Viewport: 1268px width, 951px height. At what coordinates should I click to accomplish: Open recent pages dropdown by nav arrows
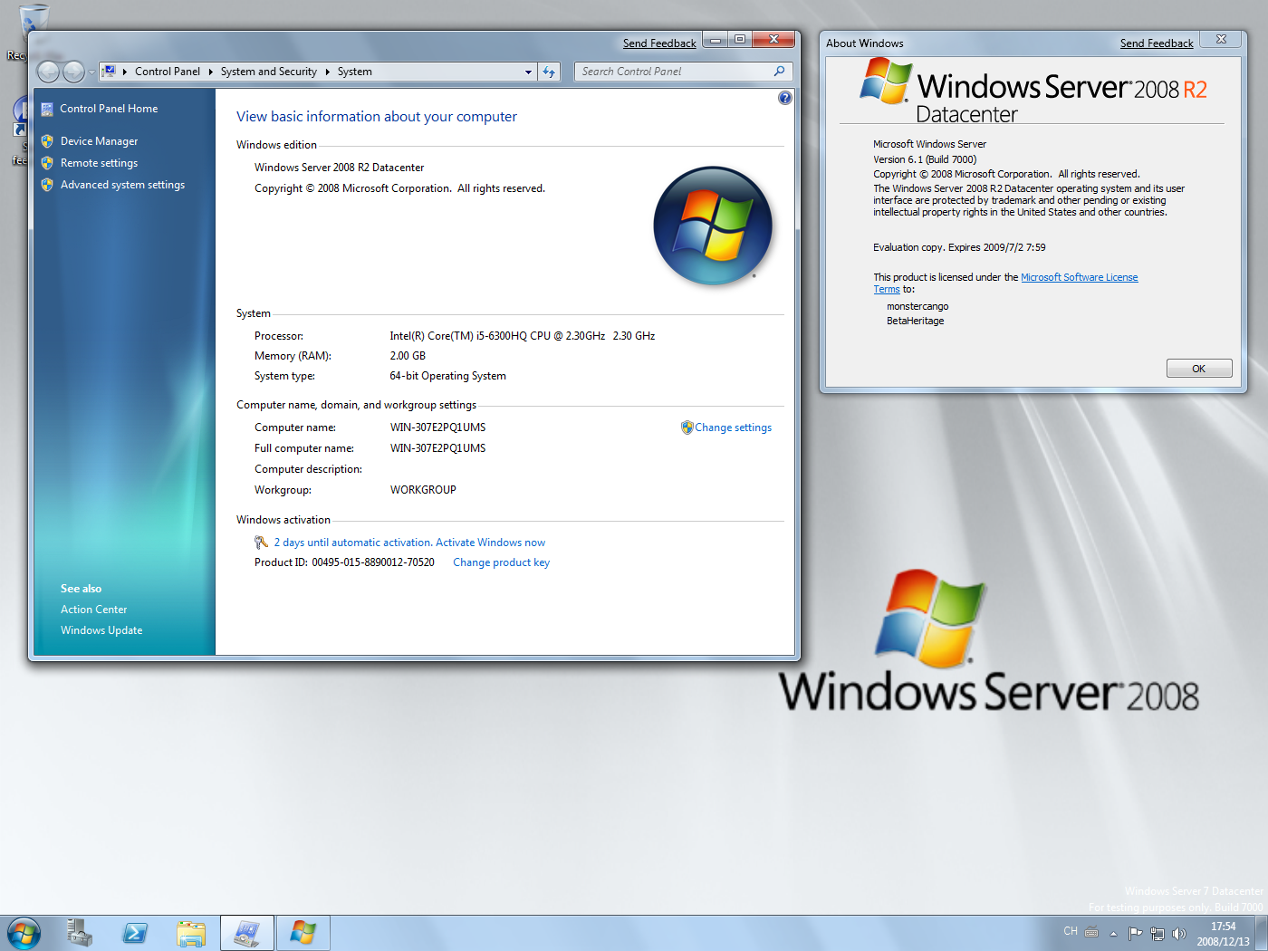click(x=91, y=72)
